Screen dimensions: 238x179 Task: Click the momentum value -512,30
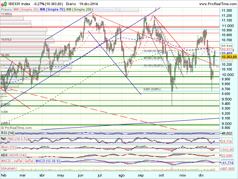pyautogui.click(x=227, y=150)
